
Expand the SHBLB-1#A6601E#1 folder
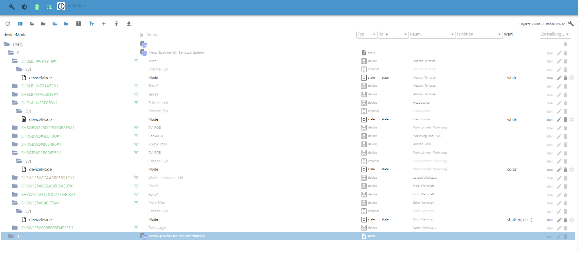coord(15,94)
